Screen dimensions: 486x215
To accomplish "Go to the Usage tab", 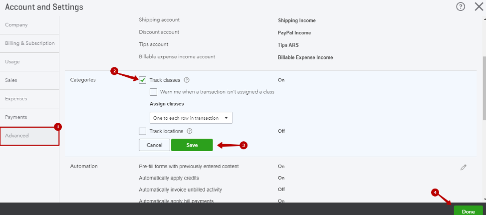I will click(29, 62).
